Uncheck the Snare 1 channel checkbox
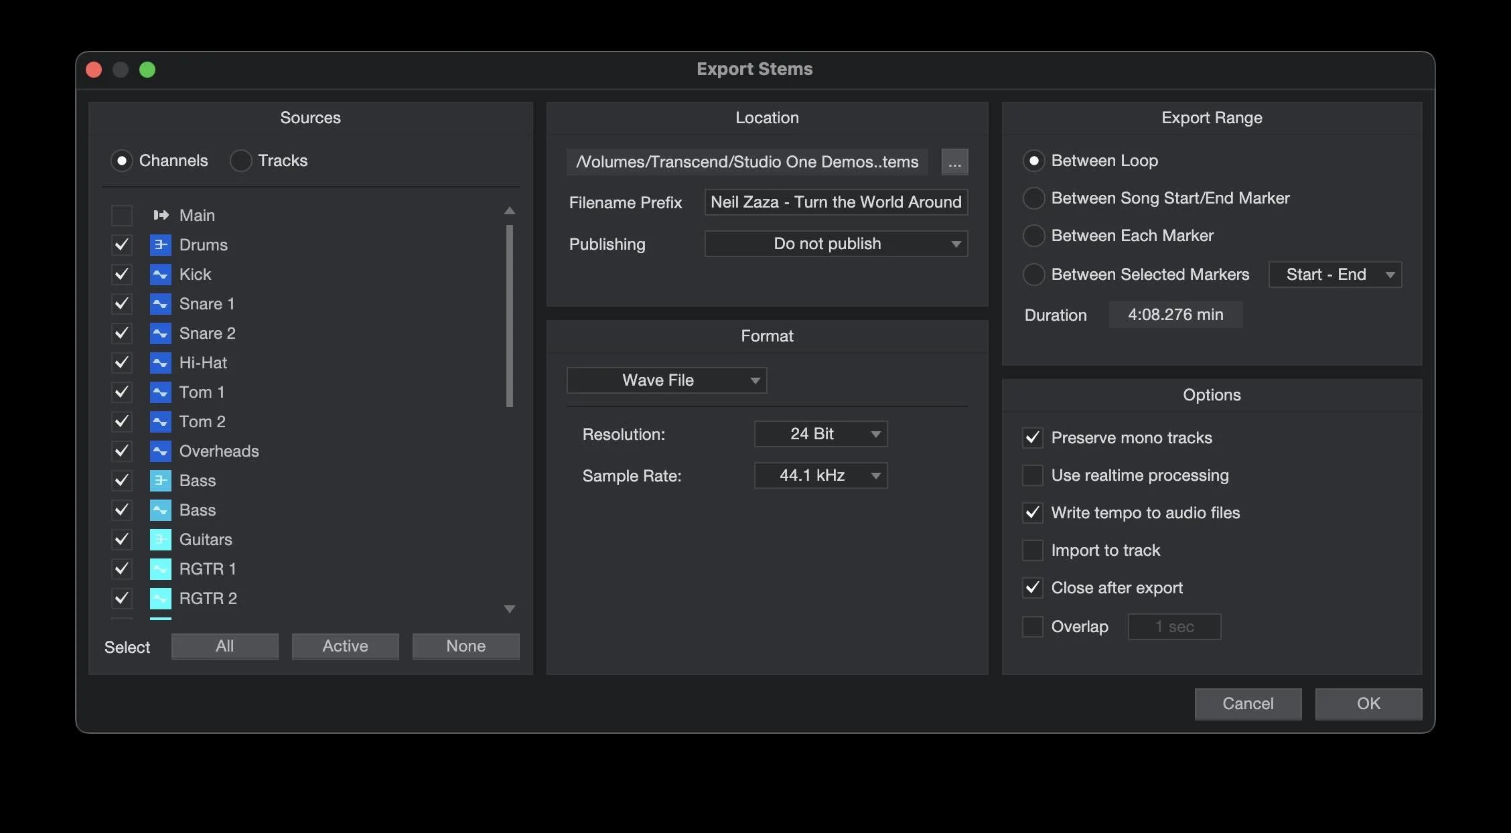The height and width of the screenshot is (833, 1511). (121, 303)
